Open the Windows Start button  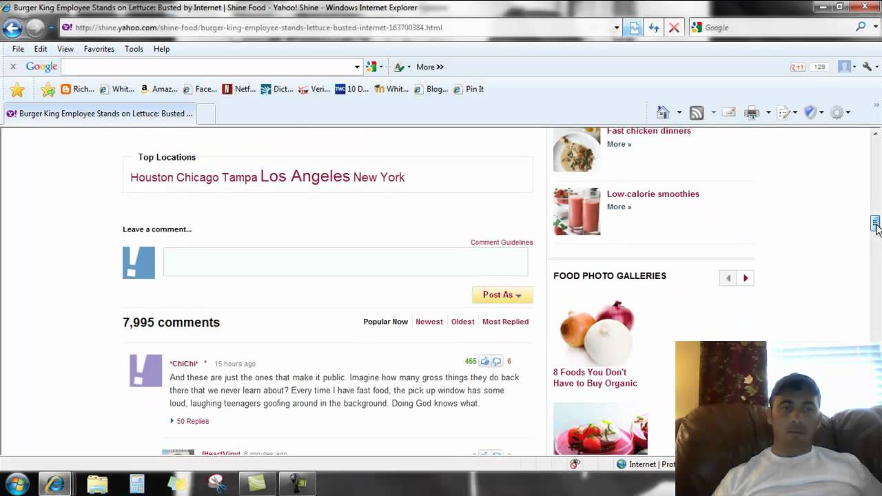tap(17, 484)
